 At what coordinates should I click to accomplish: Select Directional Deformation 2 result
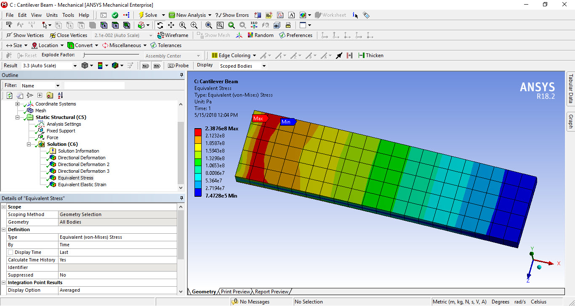pos(84,164)
